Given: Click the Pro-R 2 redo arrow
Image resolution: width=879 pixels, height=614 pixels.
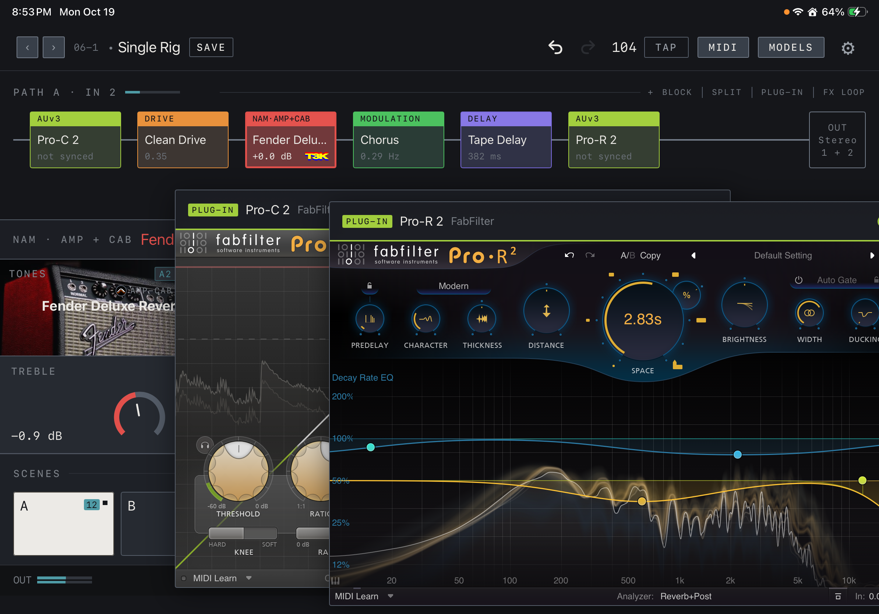Looking at the screenshot, I should coord(590,255).
